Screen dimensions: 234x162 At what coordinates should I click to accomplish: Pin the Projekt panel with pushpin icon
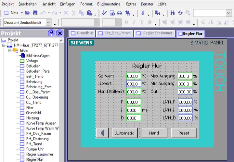51,33
